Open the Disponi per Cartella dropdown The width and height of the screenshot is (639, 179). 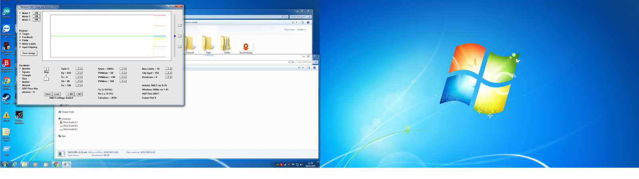click(301, 29)
